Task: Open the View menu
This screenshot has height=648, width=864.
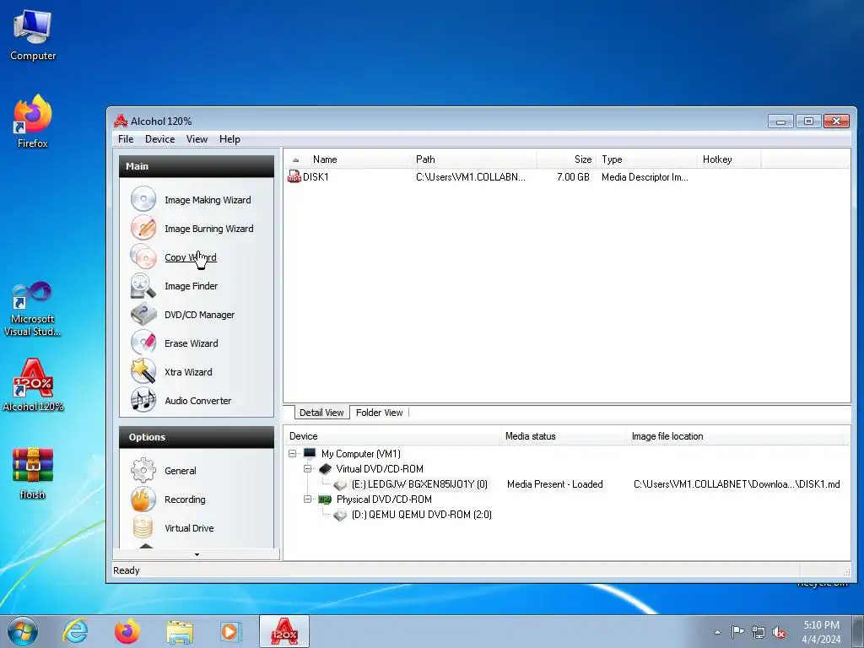Action: pos(197,139)
